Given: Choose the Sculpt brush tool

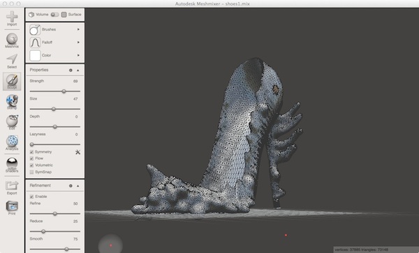Looking at the screenshot, I should pos(12,80).
